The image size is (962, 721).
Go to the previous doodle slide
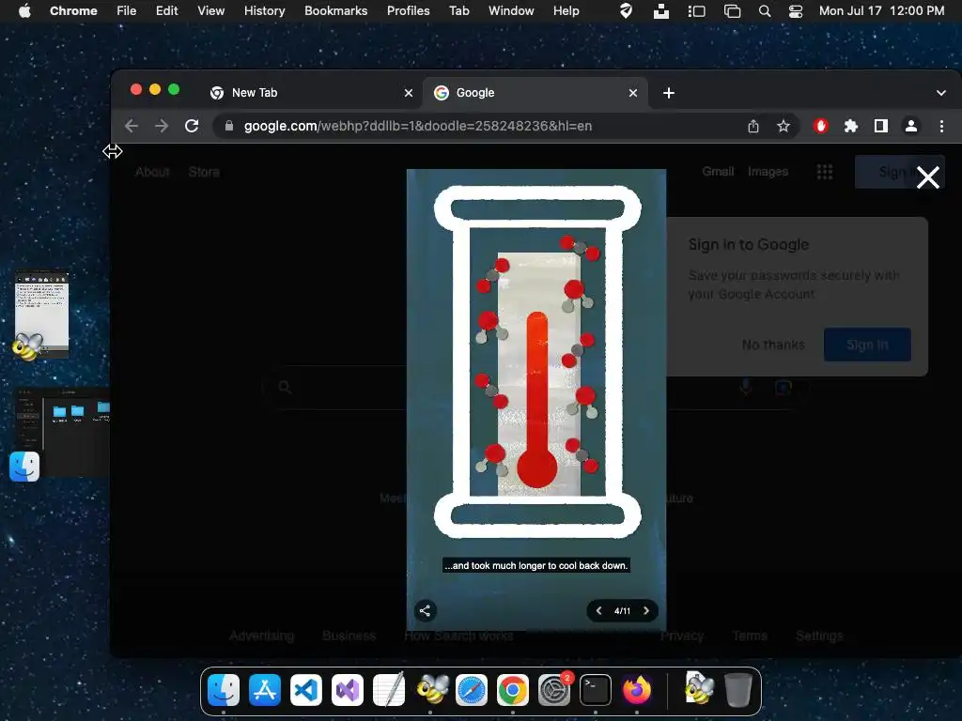[x=598, y=610]
